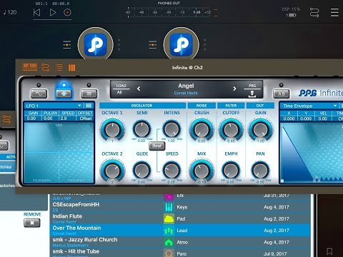Rewind the transport to start
This screenshot has width=343, height=257.
[x=36, y=12]
